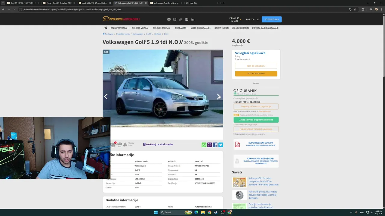
Task: Share listing on Facebook icon
Action: (x=215, y=145)
